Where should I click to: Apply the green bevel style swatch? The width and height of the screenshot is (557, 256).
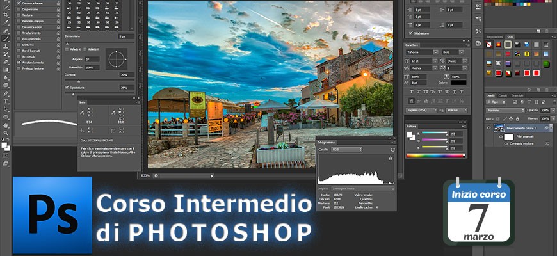[x=546, y=63]
